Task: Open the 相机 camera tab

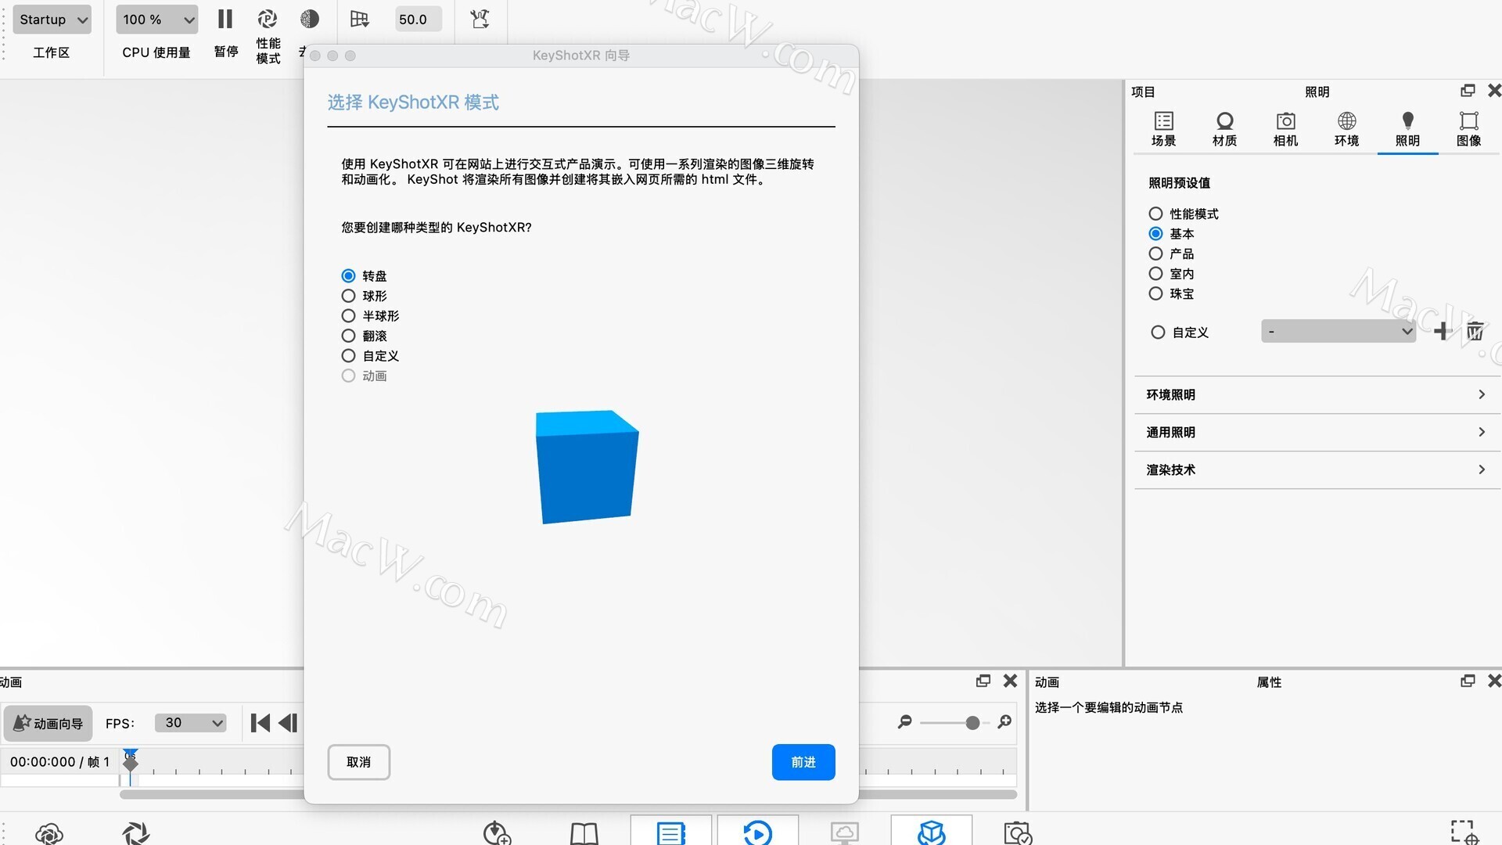Action: [x=1285, y=129]
